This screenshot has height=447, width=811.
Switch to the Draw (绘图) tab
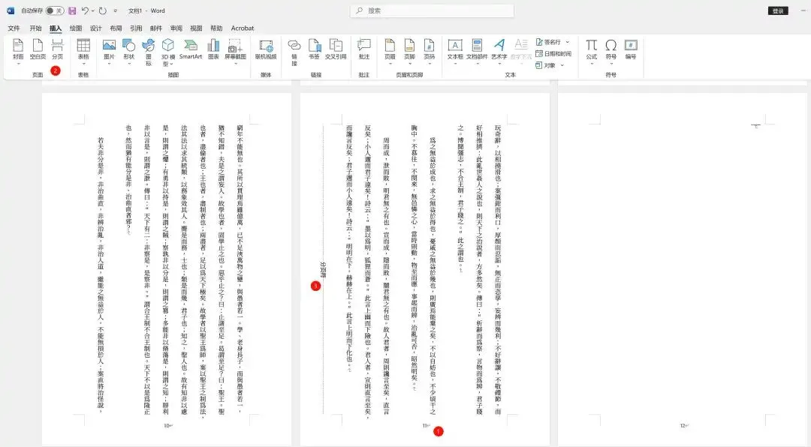[76, 28]
